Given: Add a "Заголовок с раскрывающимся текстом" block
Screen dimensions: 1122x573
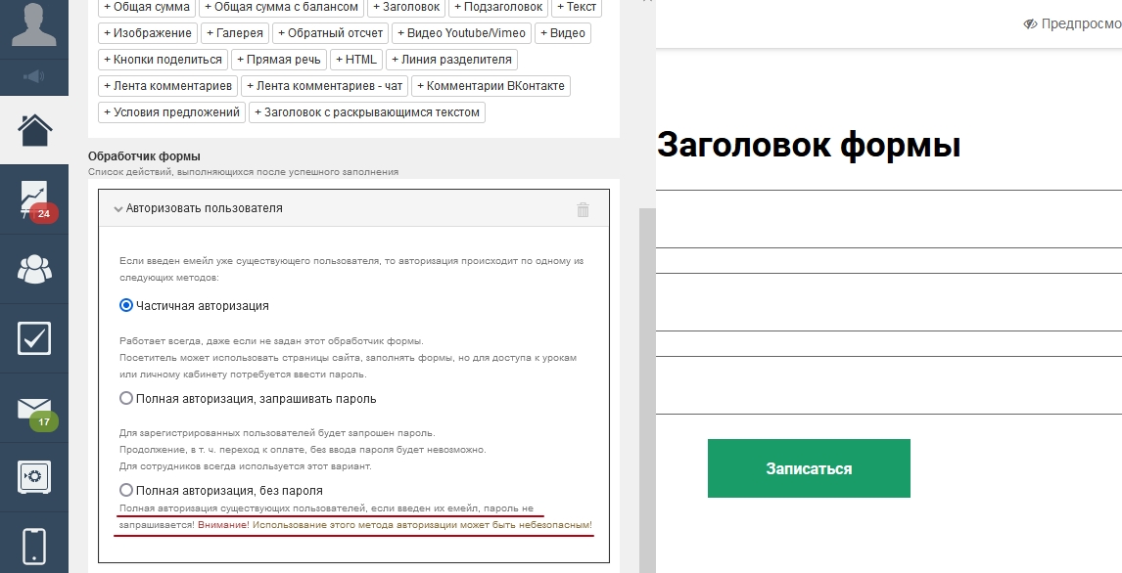Looking at the screenshot, I should pos(366,112).
